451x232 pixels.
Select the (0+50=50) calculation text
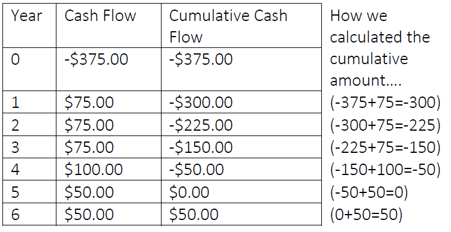tap(366, 215)
